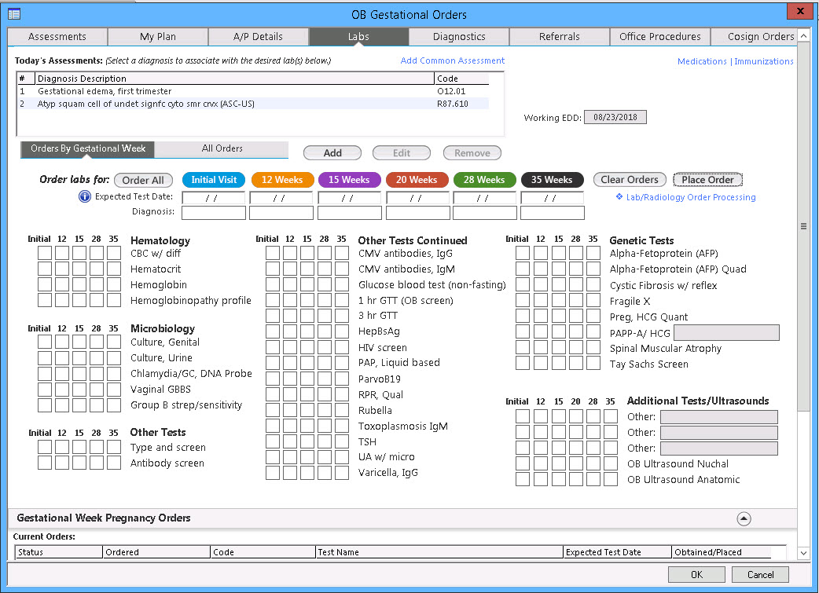The image size is (819, 593).
Task: Open the Assessments tab
Action: click(57, 37)
